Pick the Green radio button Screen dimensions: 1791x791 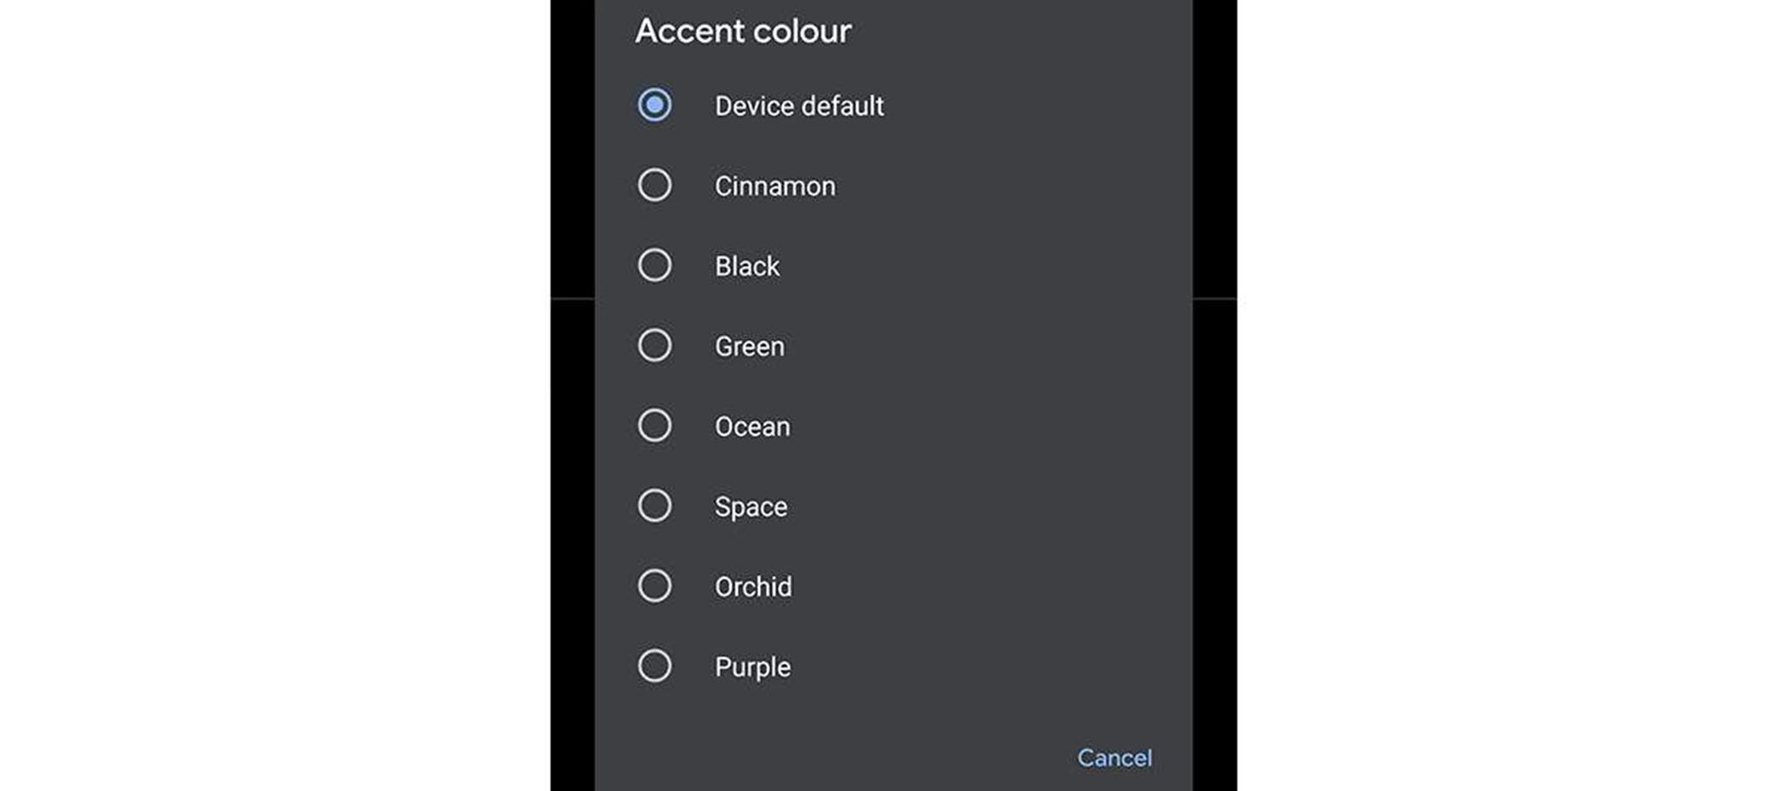654,345
